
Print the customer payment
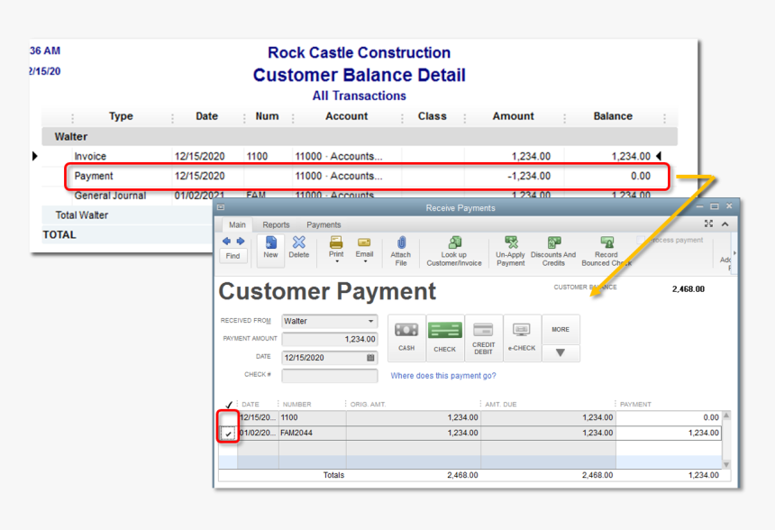336,247
